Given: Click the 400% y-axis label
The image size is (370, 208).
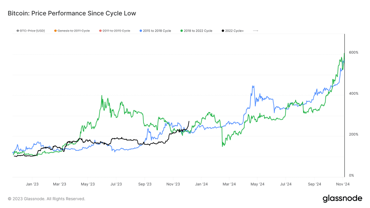Looking at the screenshot, I should coord(353,93).
